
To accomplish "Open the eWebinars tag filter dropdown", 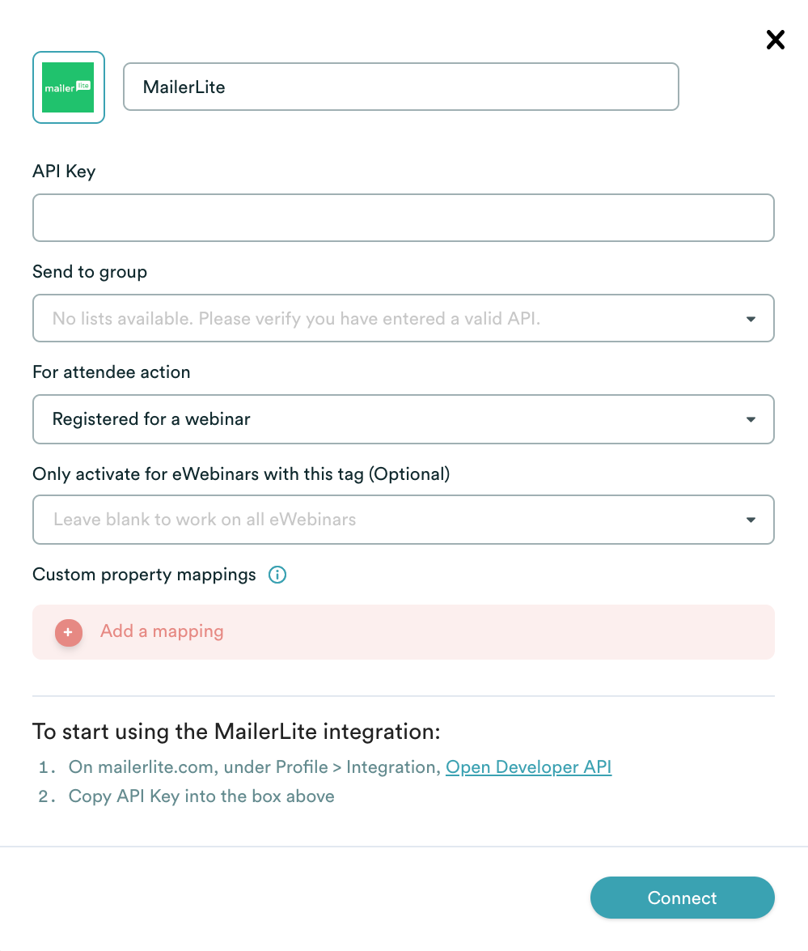I will tap(403, 520).
